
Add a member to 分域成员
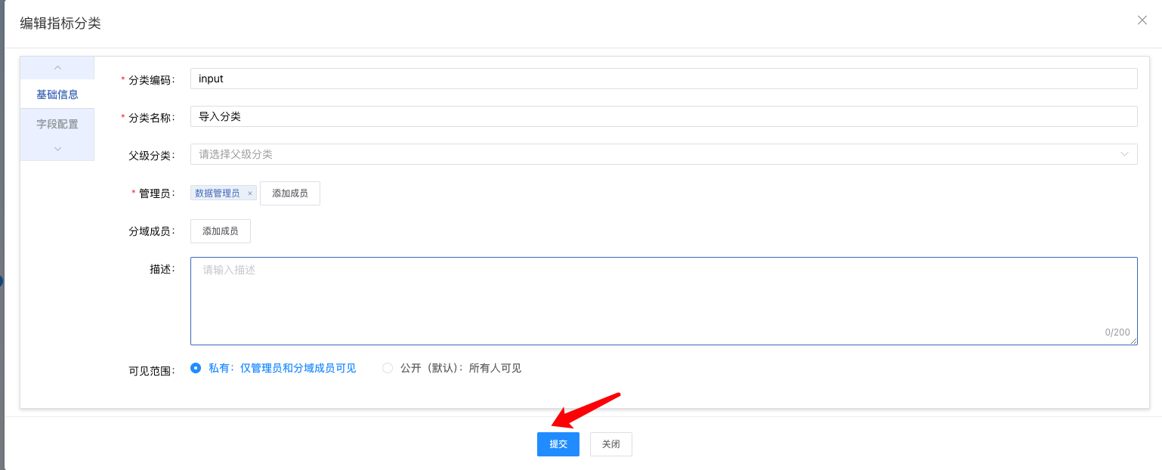tap(221, 231)
